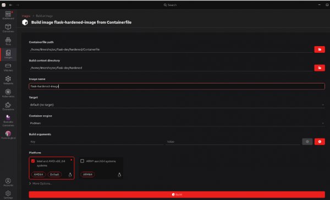Click the Default tag badge
This screenshot has width=330, height=200.
click(x=54, y=175)
